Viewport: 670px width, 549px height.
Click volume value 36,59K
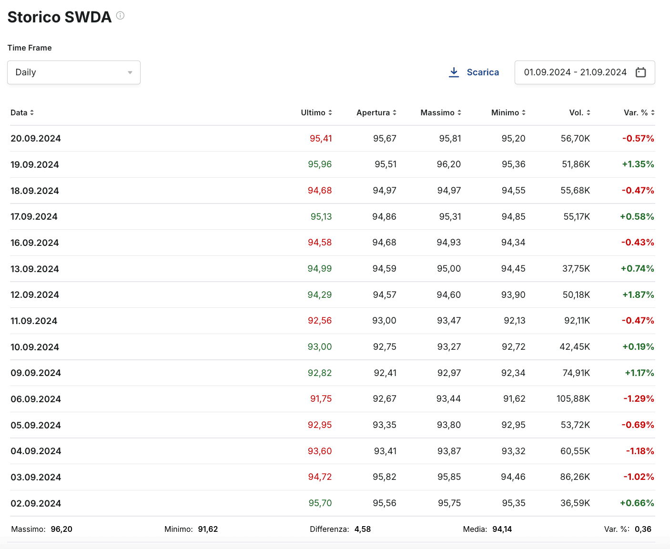575,503
